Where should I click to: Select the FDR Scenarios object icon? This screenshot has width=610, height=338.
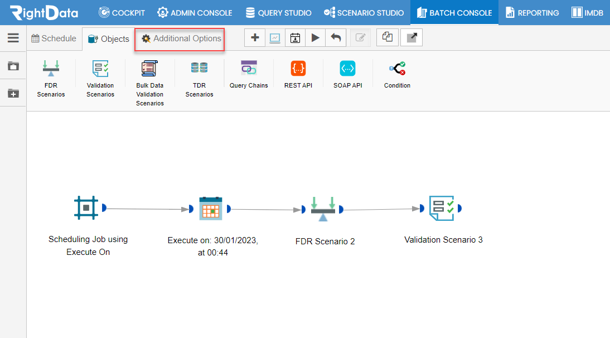click(51, 69)
